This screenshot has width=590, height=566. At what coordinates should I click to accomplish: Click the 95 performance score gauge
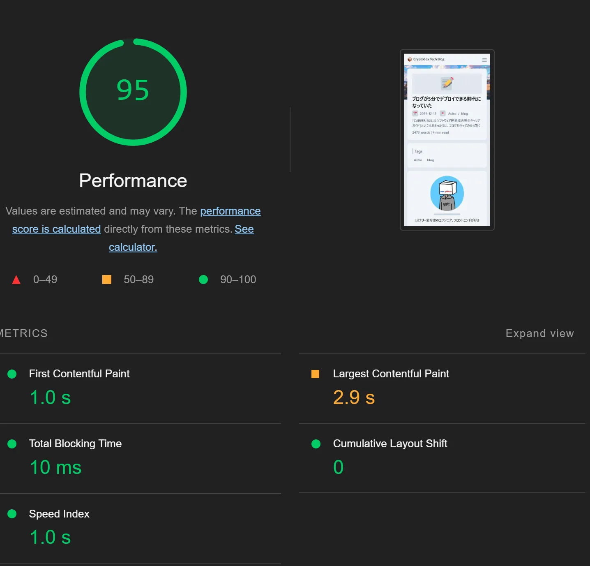(x=133, y=92)
